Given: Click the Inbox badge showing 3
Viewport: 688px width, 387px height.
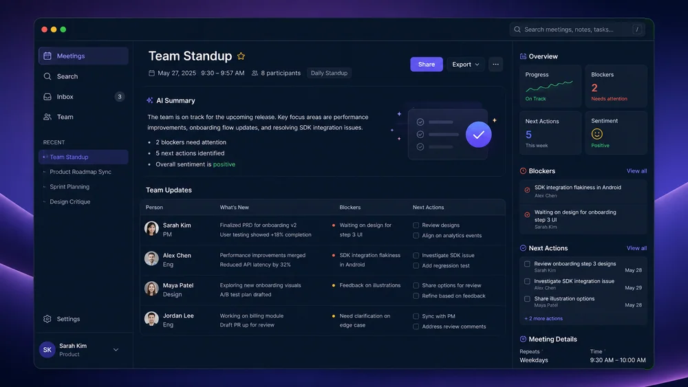Looking at the screenshot, I should [119, 96].
